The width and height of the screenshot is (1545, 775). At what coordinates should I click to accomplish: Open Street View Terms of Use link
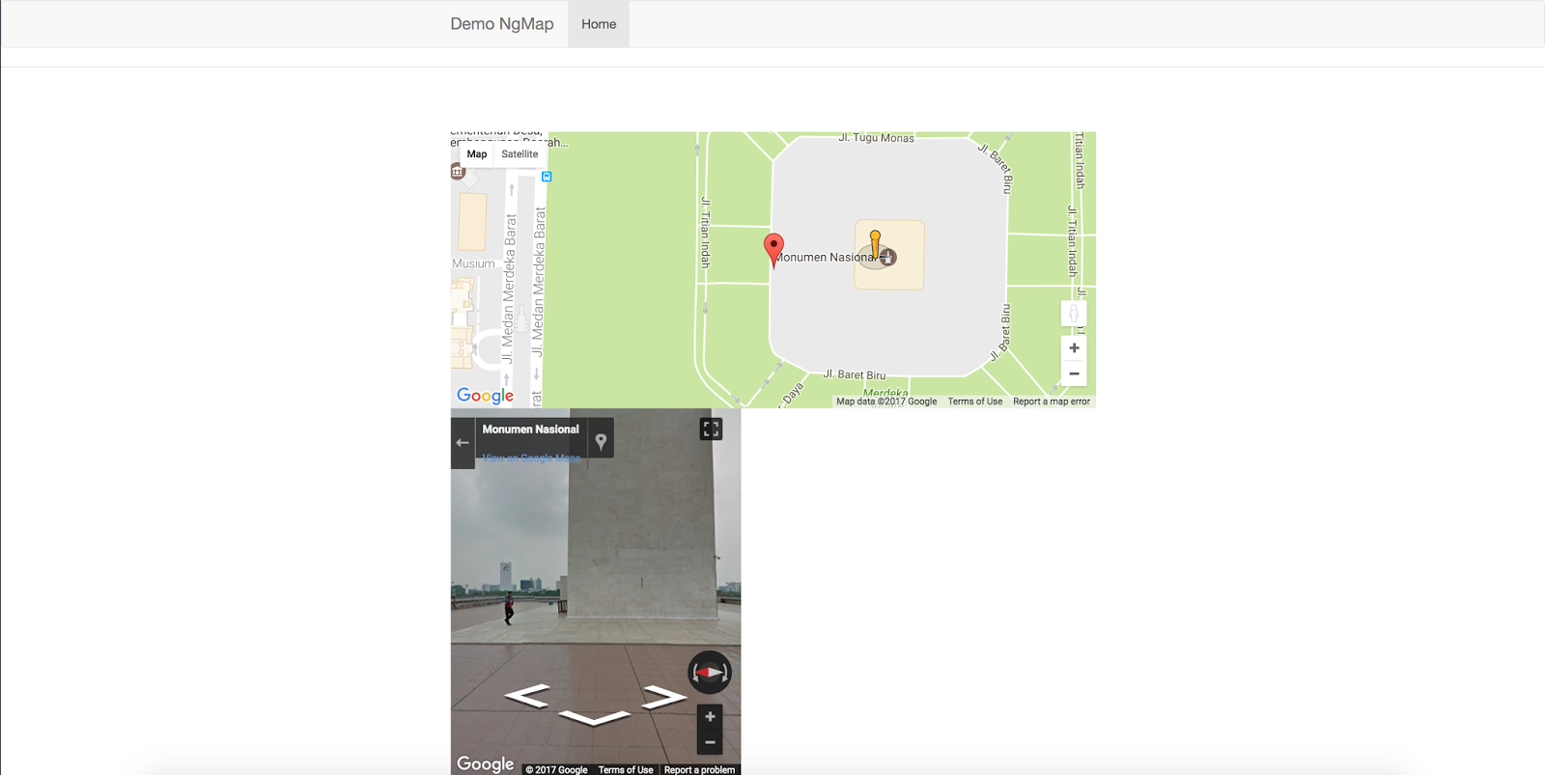click(x=626, y=769)
